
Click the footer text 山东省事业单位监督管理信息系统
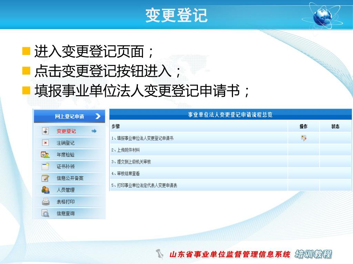coord(230,254)
